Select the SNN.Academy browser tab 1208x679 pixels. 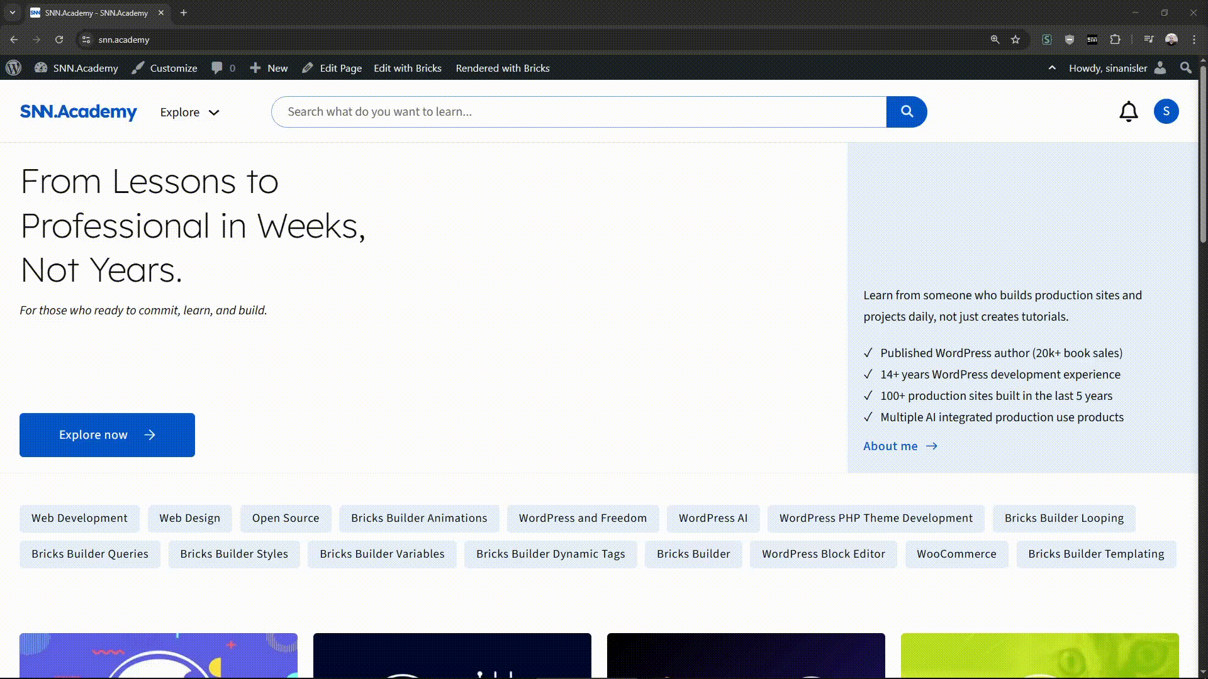(x=96, y=13)
